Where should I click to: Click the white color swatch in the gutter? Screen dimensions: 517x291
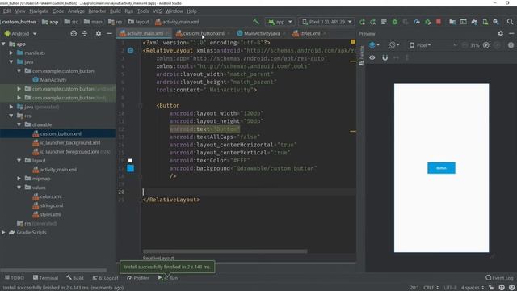(130, 161)
